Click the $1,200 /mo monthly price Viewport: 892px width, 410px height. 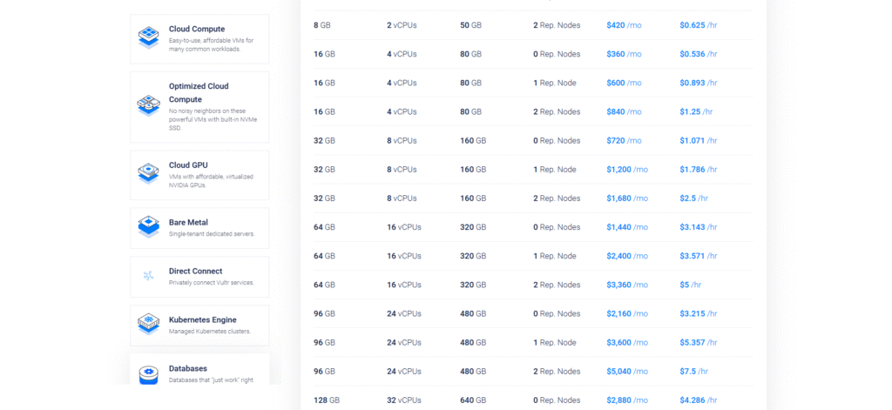627,170
